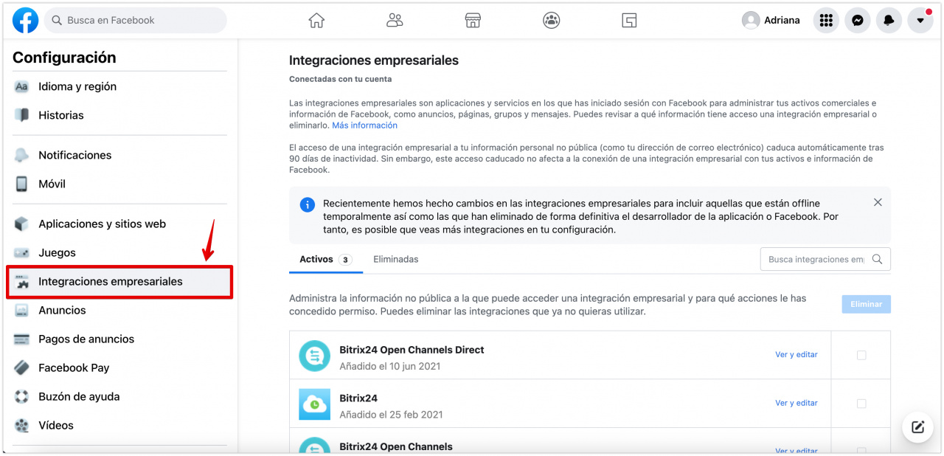944x456 pixels.
Task: Click Añadido el 25 feb 2021 text
Action: 391,415
